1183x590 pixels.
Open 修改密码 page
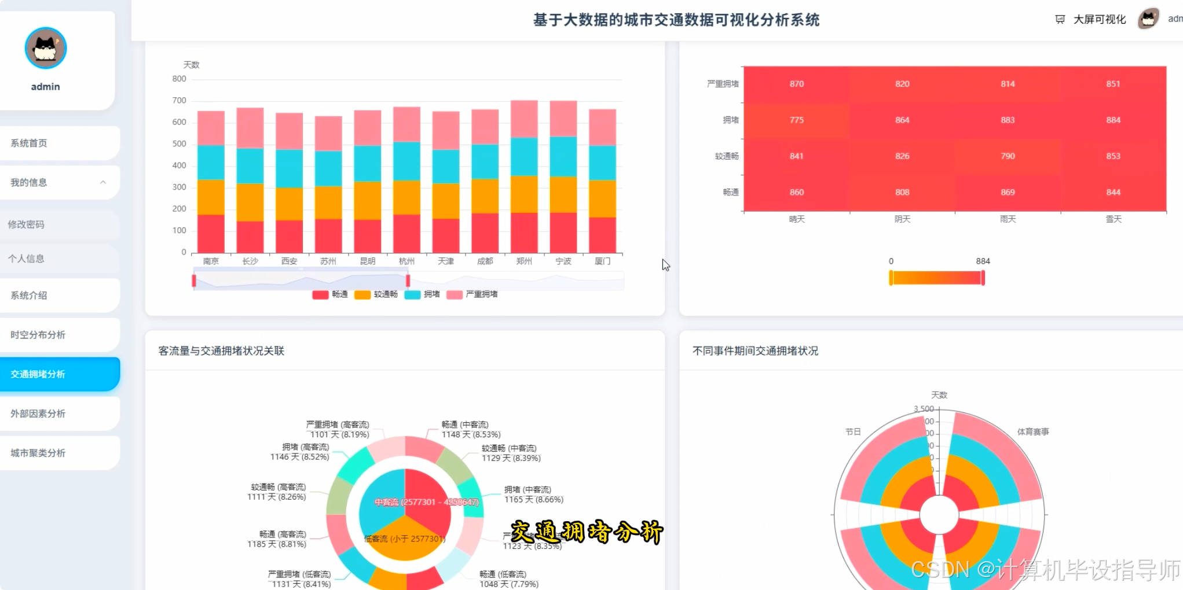coord(60,224)
